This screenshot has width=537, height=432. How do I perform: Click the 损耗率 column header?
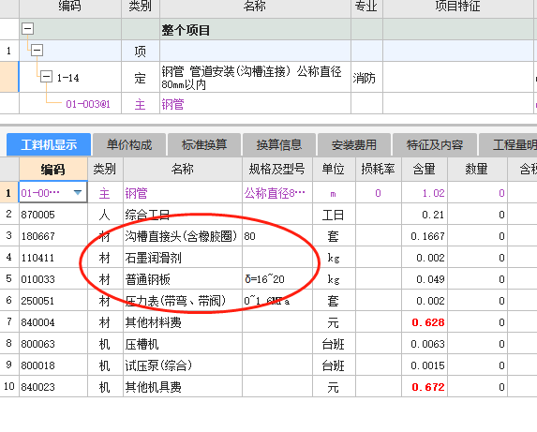click(378, 169)
